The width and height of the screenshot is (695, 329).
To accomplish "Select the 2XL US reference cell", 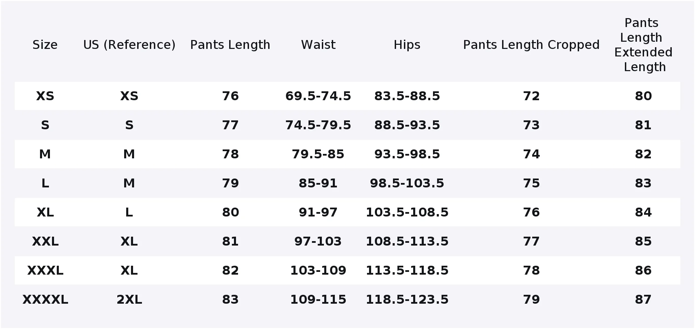I will coord(129,300).
